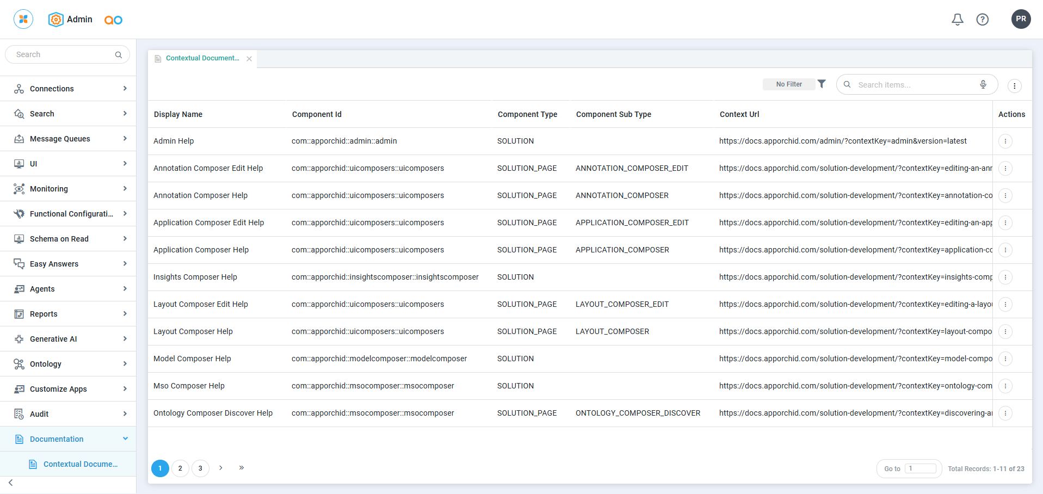Collapse the sidebar using the bottom arrow
The width and height of the screenshot is (1043, 494).
click(x=11, y=483)
